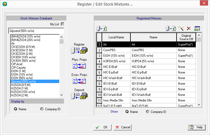
Task: Click Cancel button
Action: point(122,127)
